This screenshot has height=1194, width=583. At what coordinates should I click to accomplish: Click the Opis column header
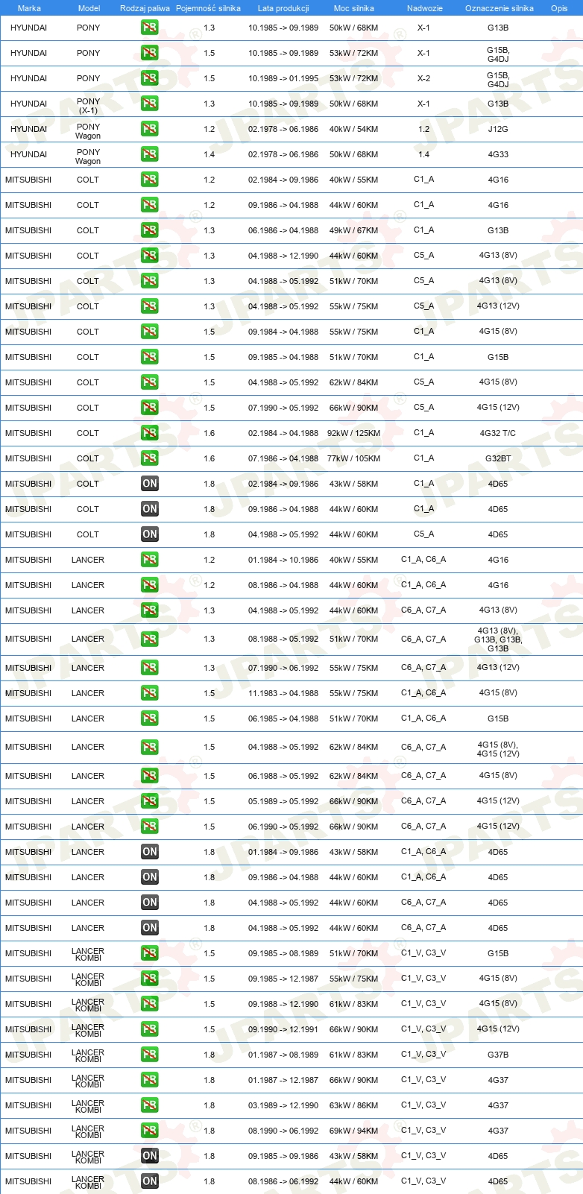(559, 8)
